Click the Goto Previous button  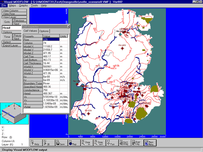pos(19,20)
